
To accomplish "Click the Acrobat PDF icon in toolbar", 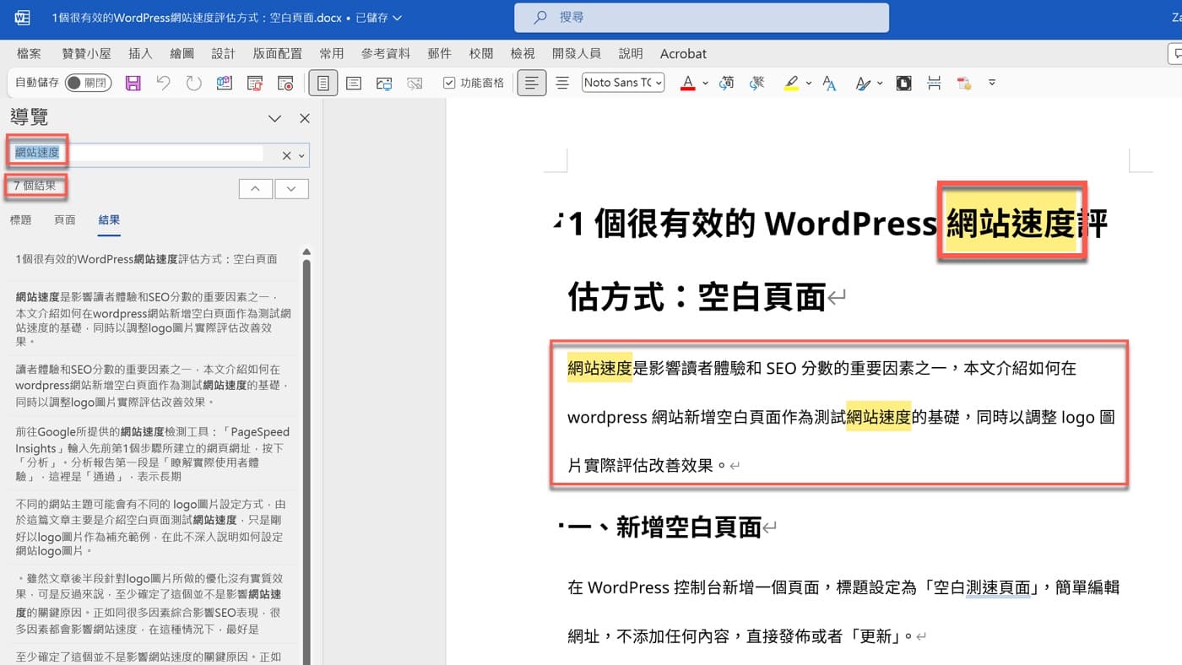I will [964, 83].
